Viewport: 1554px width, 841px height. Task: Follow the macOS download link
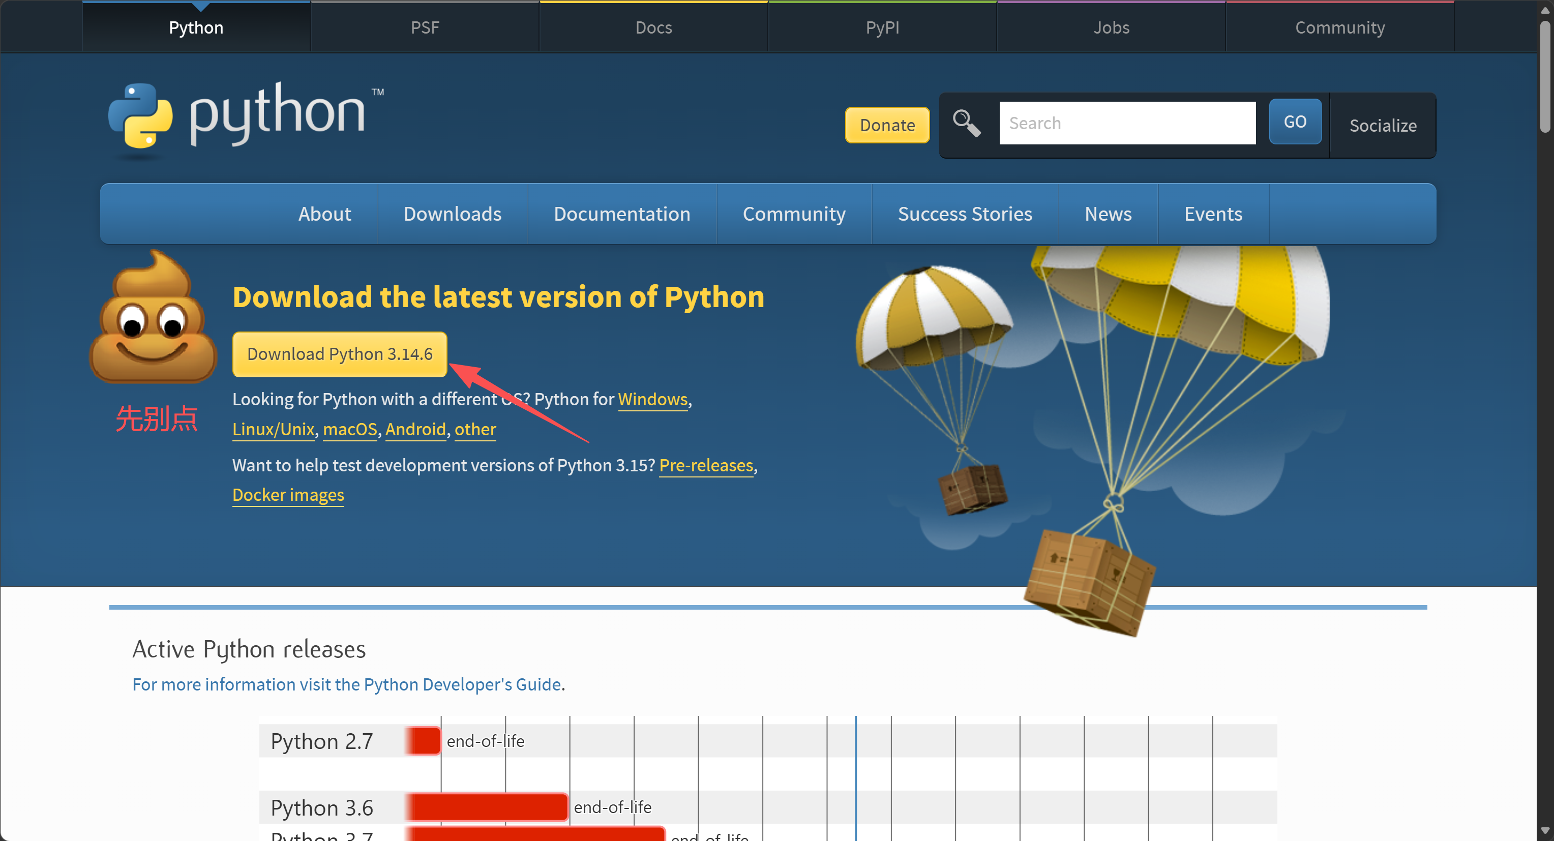coord(350,430)
